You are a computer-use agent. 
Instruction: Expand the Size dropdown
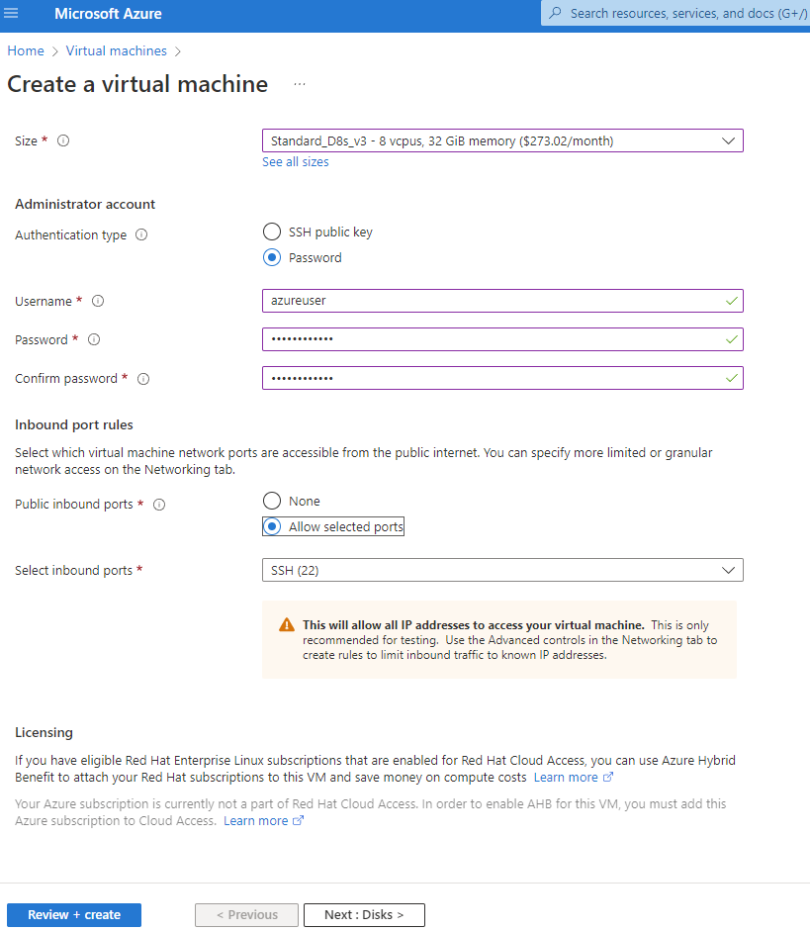(x=502, y=140)
